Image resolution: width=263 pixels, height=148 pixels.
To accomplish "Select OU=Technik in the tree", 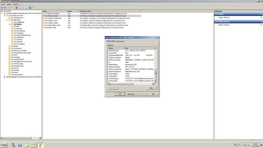I will [18, 39].
